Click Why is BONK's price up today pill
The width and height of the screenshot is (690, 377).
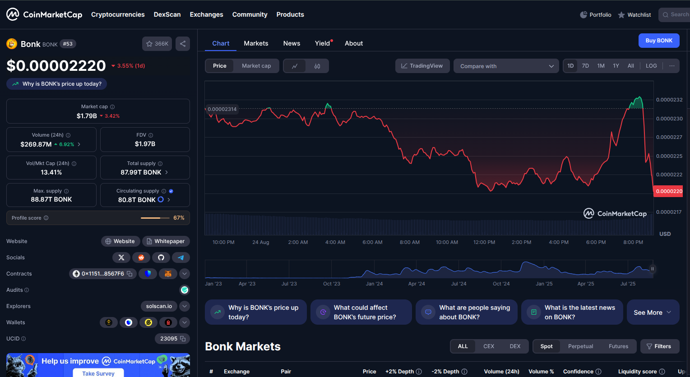click(56, 84)
